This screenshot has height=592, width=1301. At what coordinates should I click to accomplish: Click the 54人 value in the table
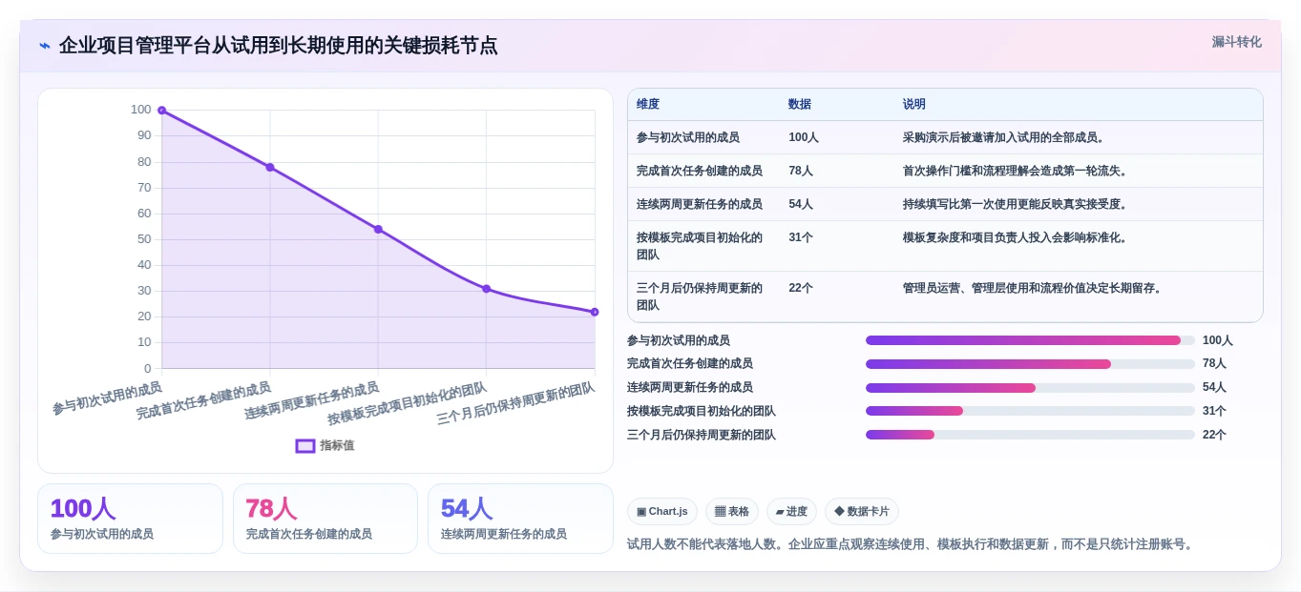pyautogui.click(x=801, y=204)
